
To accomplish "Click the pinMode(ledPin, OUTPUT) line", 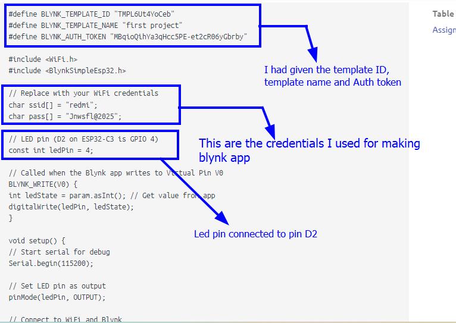I will (x=57, y=297).
